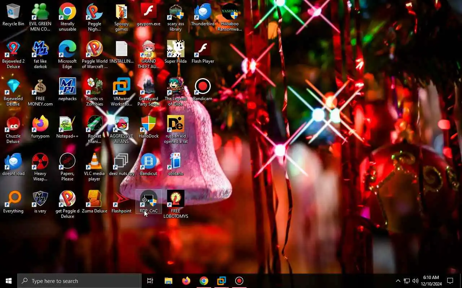Select the 'fat like darkok' icon
This screenshot has height=288, width=462.
coord(40,55)
